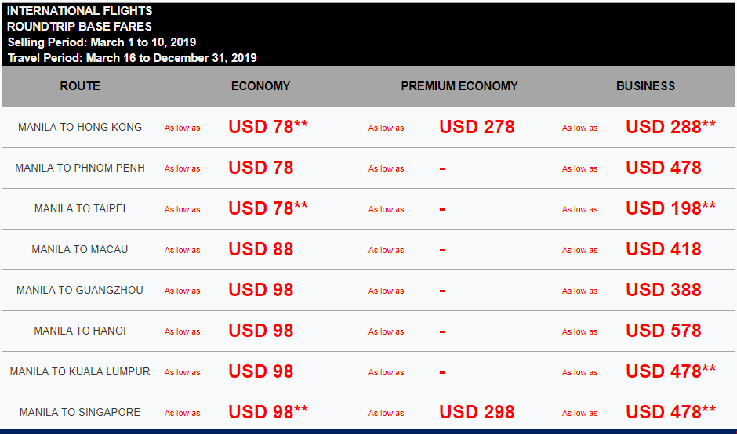Click the ROUTE column header
The height and width of the screenshot is (434, 737).
pos(80,86)
